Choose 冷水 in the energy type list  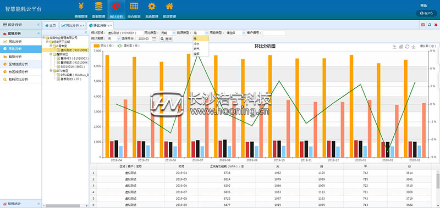201,44
